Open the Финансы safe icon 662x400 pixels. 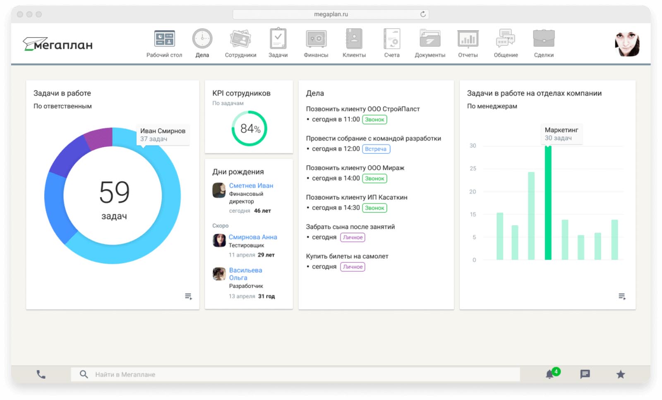(x=316, y=39)
